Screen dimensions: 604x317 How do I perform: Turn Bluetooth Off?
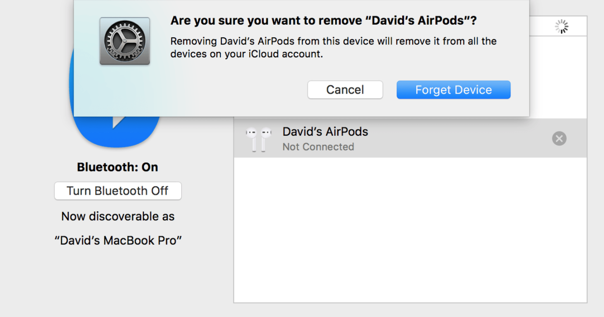point(118,191)
